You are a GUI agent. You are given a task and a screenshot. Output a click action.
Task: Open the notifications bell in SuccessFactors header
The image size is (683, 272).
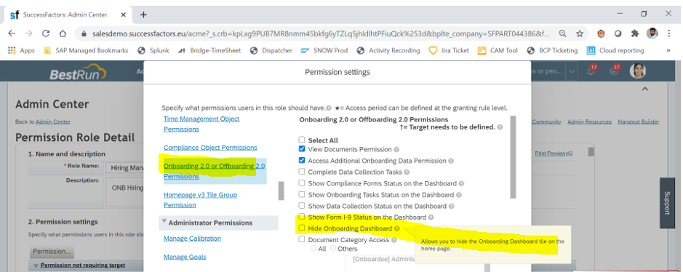[591, 71]
